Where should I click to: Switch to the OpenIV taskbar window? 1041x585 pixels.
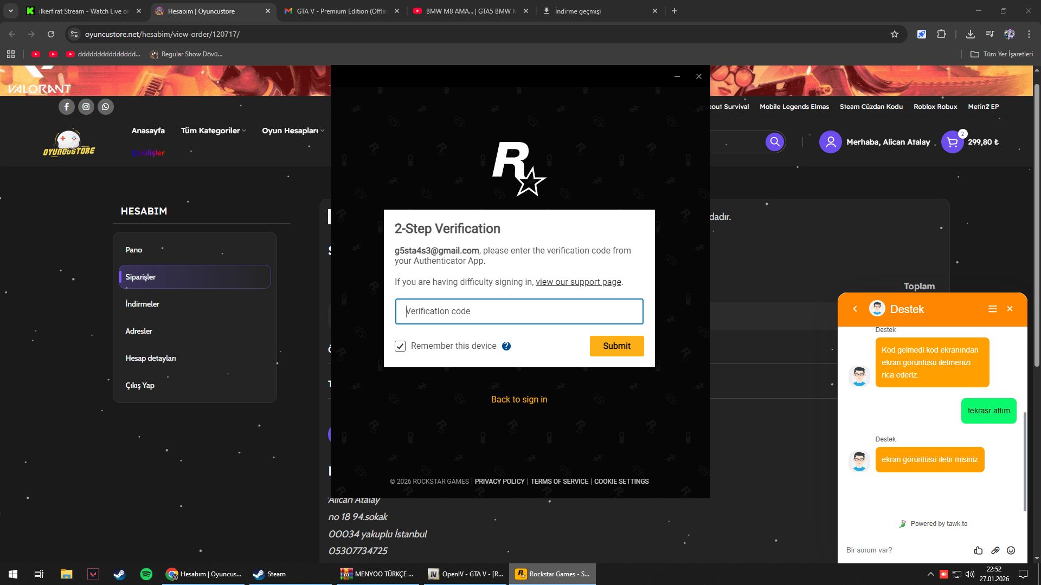[466, 574]
